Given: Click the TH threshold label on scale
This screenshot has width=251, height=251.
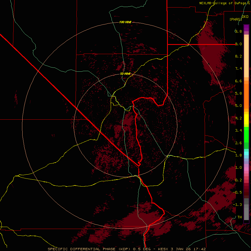Looking at the screenshot, I should pos(240,217).
